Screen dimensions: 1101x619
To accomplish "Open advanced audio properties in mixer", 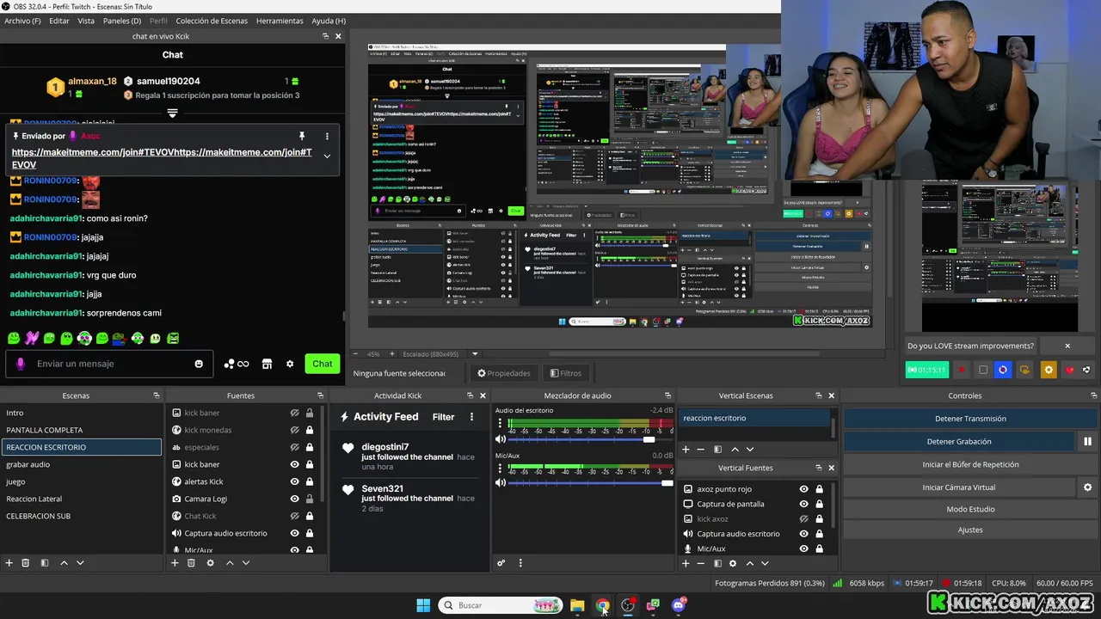I will point(501,563).
